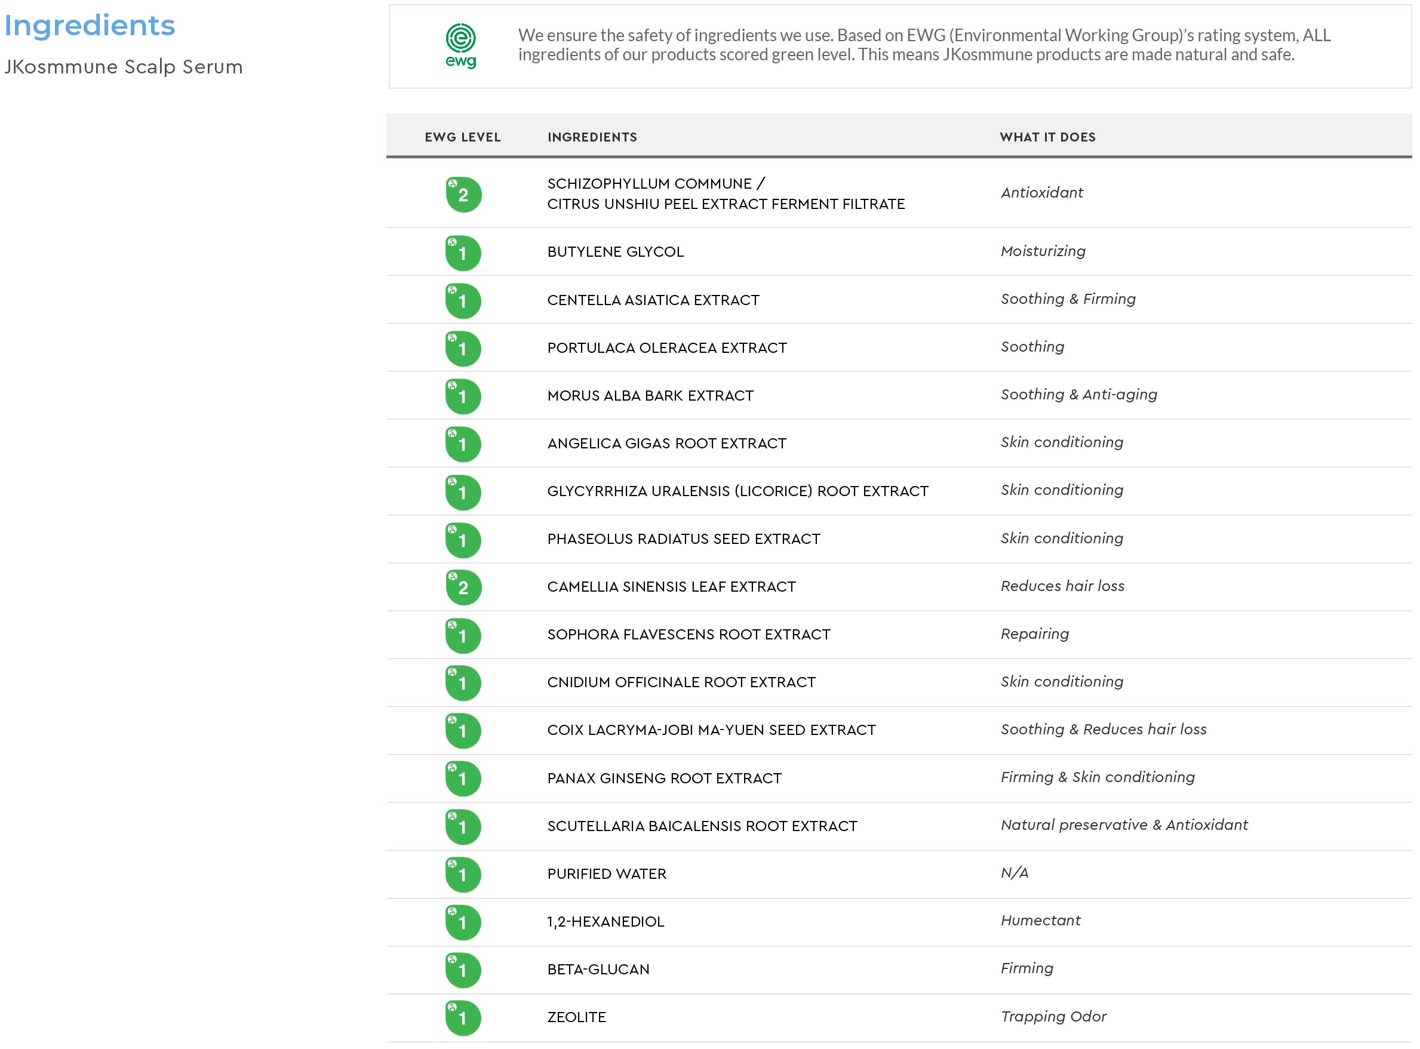This screenshot has height=1049, width=1420.
Task: Click Antioxidant function for Schizophyllum Commune
Action: tap(1041, 192)
